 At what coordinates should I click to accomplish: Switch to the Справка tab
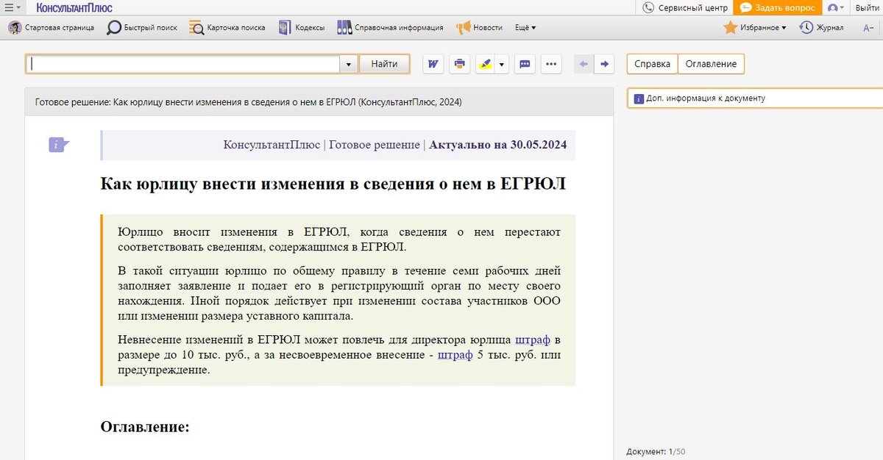(x=652, y=64)
